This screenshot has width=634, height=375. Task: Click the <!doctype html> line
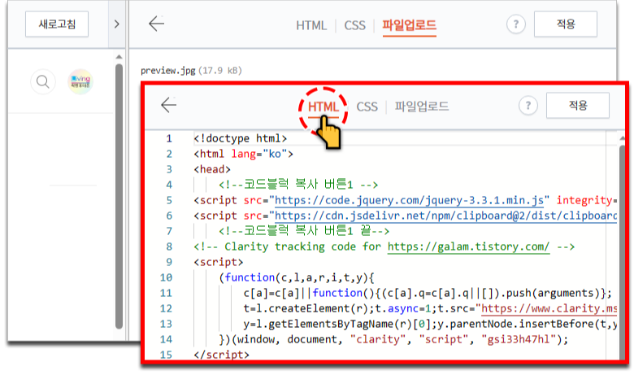(x=240, y=138)
